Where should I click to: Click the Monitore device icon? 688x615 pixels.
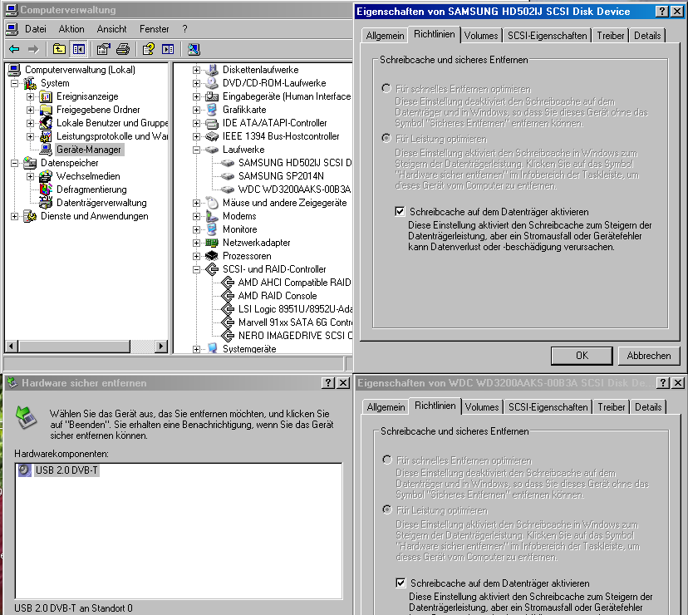(x=212, y=229)
